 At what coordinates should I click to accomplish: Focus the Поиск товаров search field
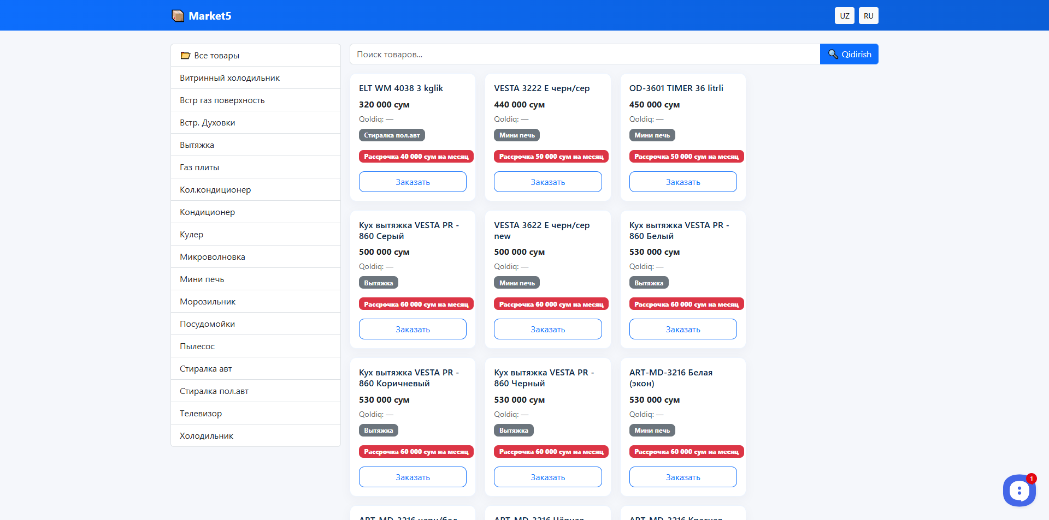(585, 54)
